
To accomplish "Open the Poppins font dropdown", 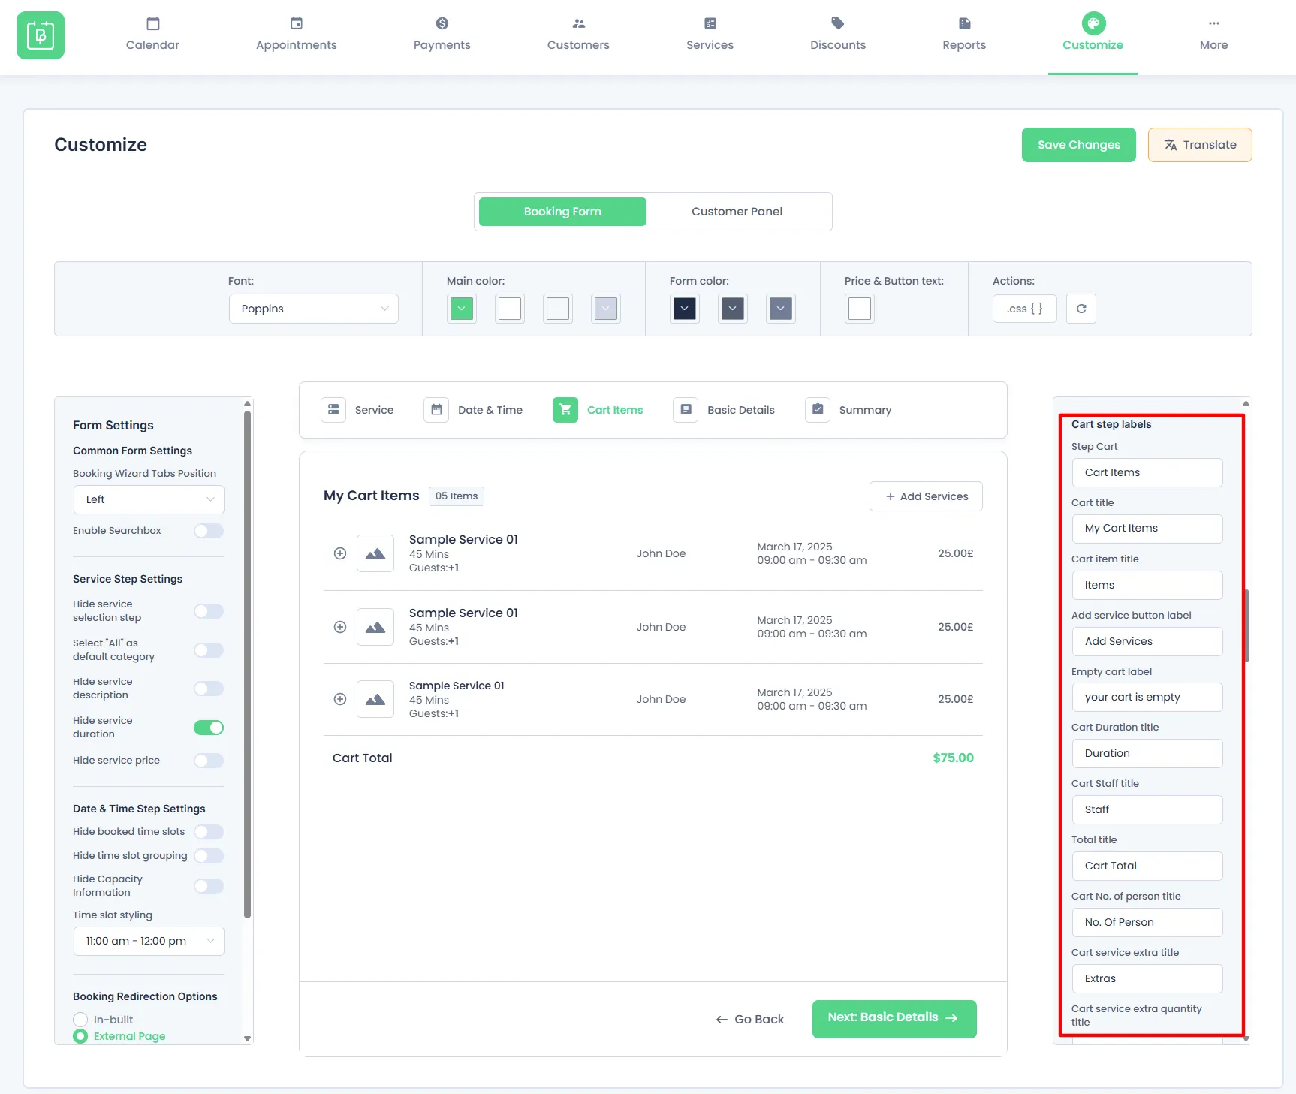I will 314,309.
